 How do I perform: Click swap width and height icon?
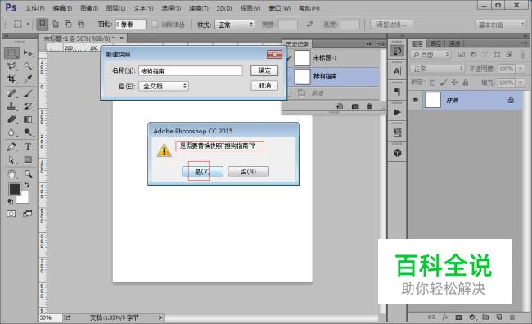point(309,24)
